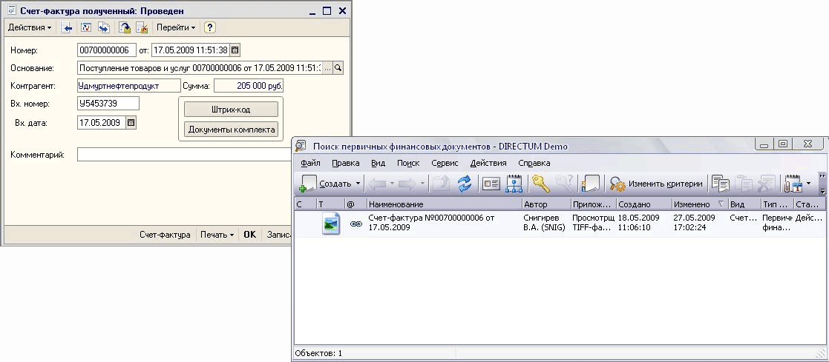Image resolution: width=829 pixels, height=362 pixels.
Task: Click the grayed key with question mark icon
Action: tap(566, 184)
